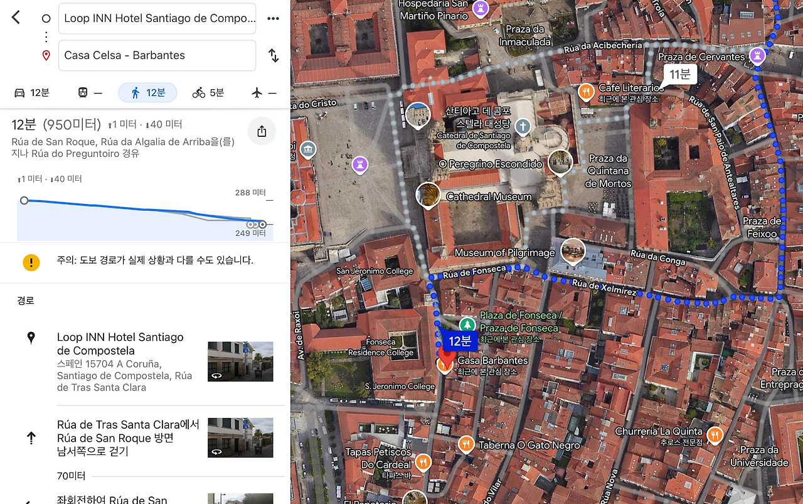Select the cycling 5분 travel mode

208,93
